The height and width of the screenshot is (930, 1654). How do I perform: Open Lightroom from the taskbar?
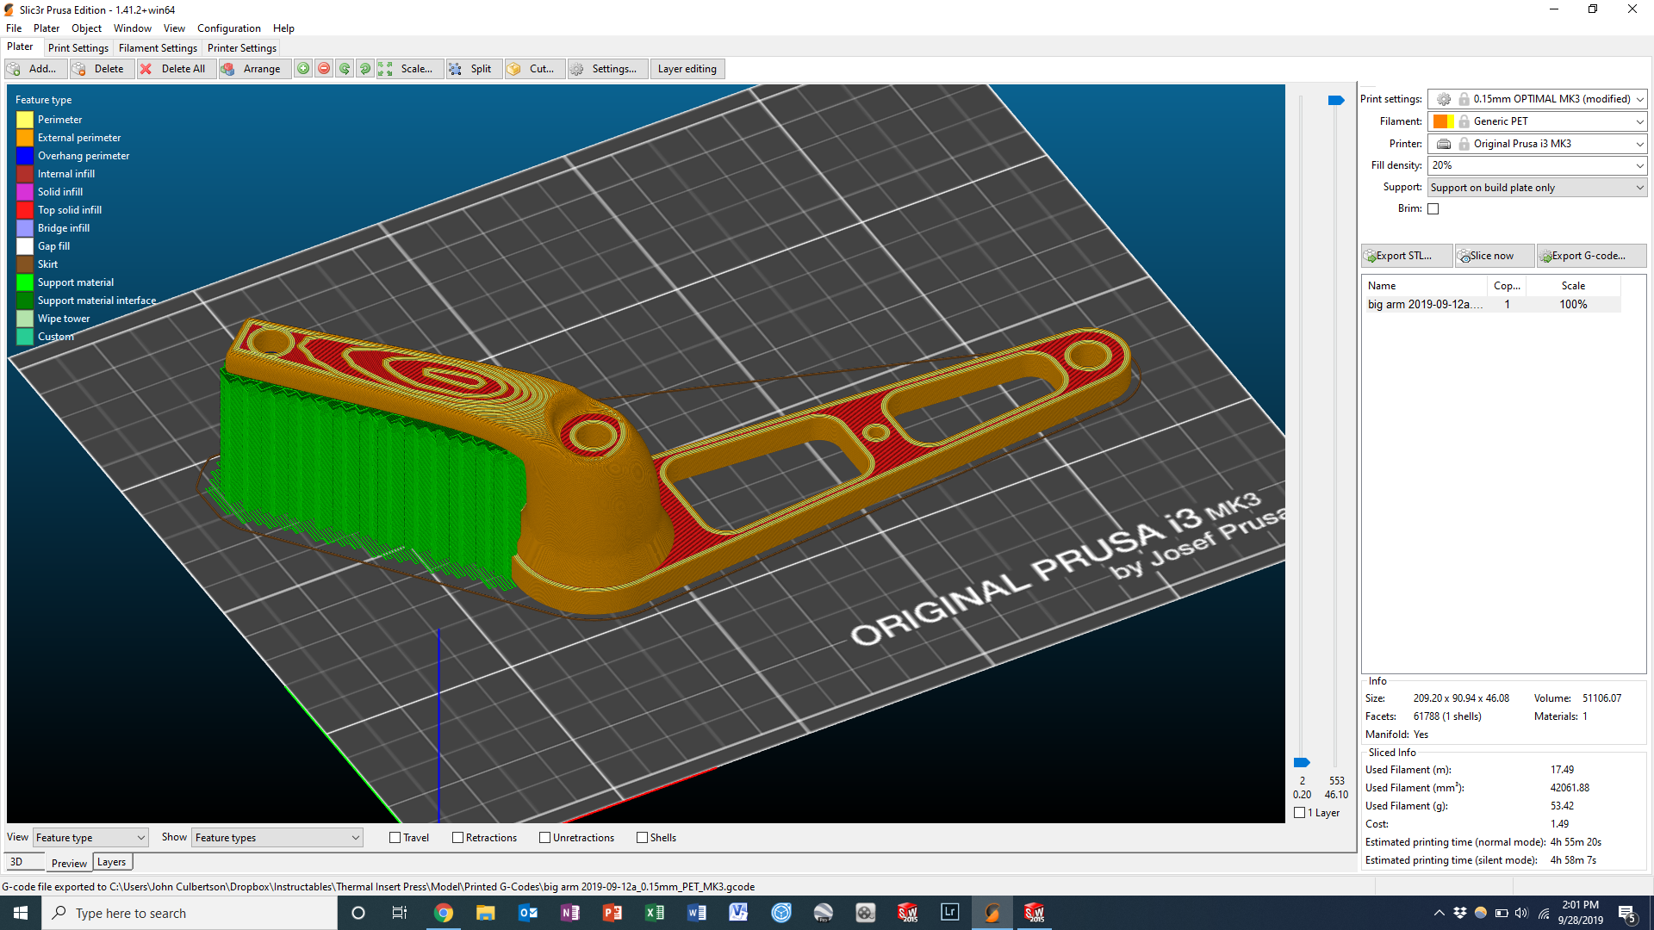point(950,913)
